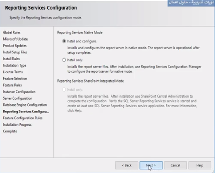Go to Feature Selection step
The height and width of the screenshot is (173, 215).
(15, 79)
